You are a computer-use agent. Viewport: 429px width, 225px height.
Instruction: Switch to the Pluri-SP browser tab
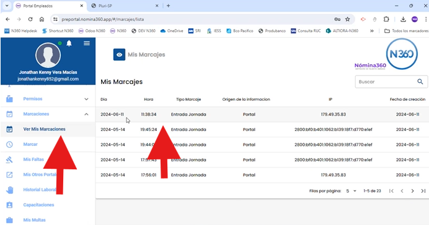tap(125, 6)
